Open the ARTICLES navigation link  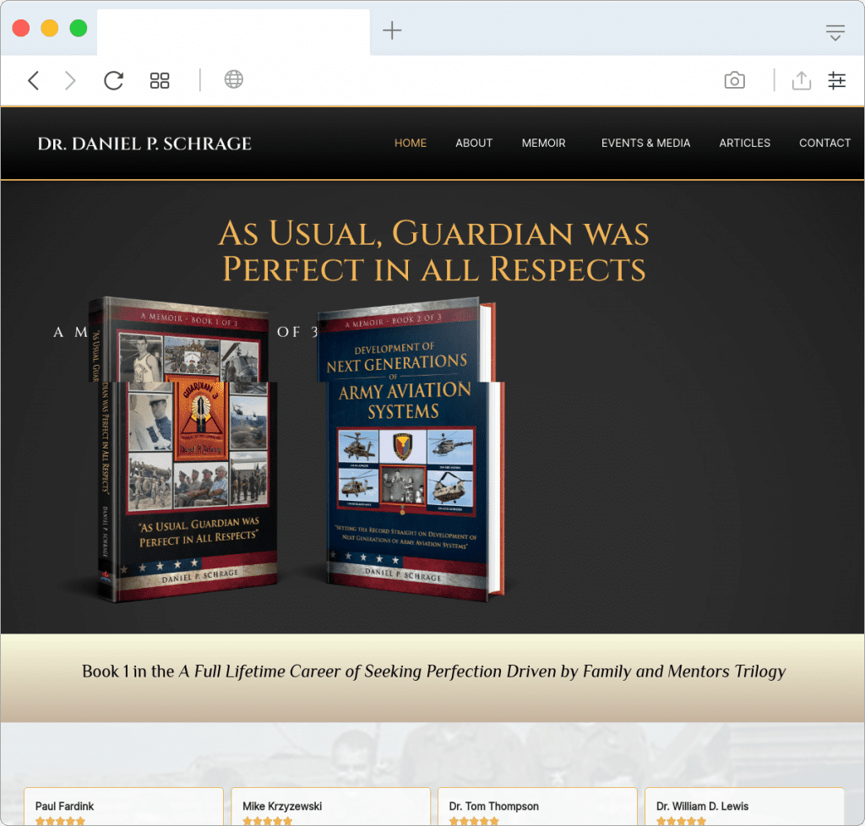coord(744,143)
